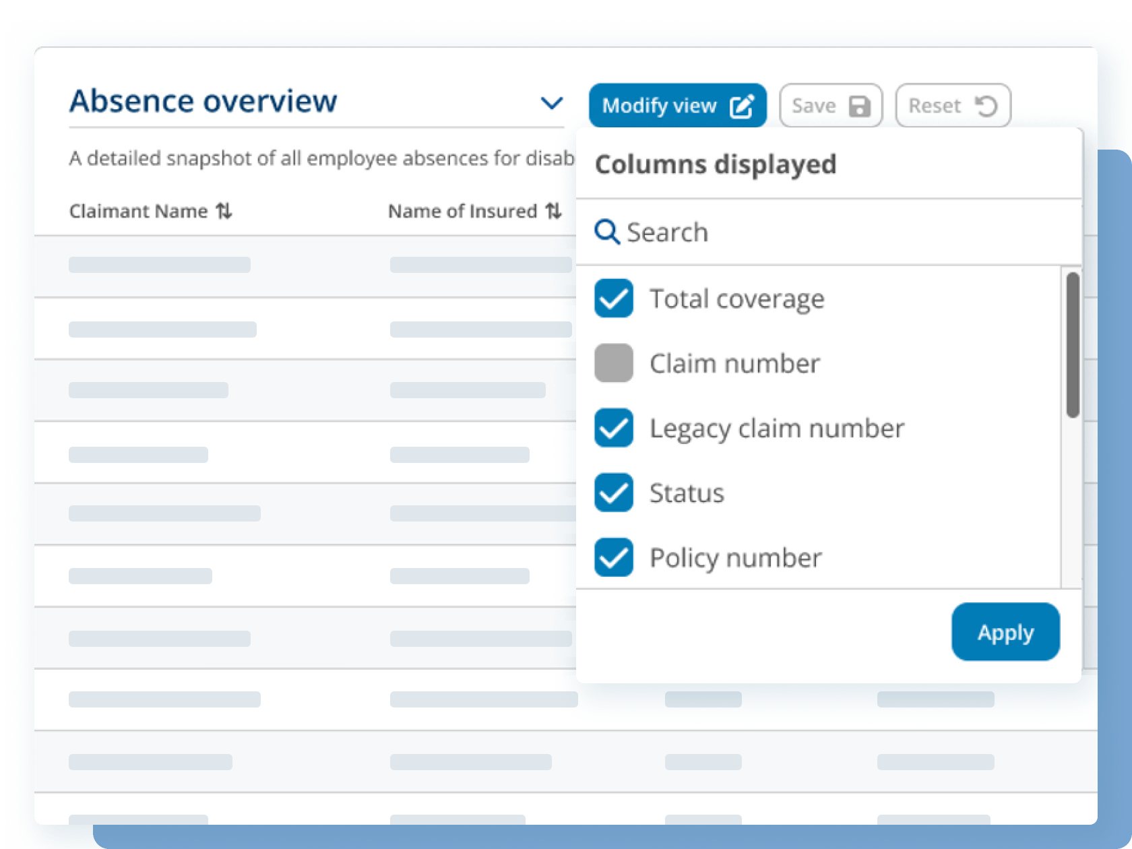Click the sort icon next to Claimant Name

225,211
